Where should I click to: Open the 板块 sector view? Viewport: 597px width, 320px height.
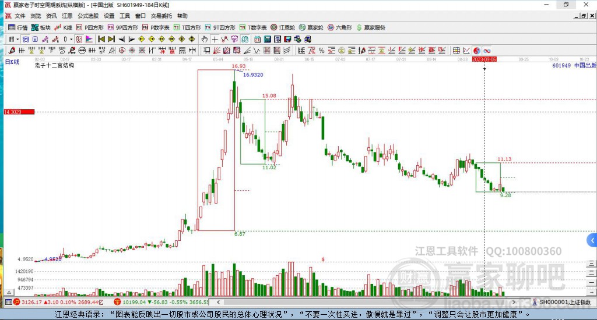pos(41,27)
